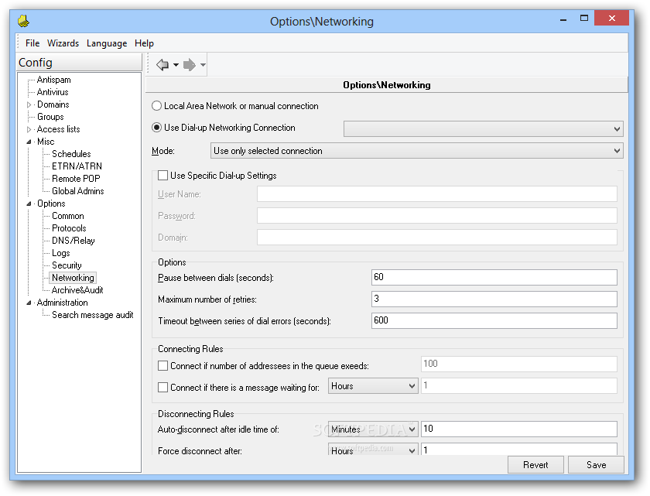Check Connect if message waiting for
The image size is (650, 496).
[163, 388]
